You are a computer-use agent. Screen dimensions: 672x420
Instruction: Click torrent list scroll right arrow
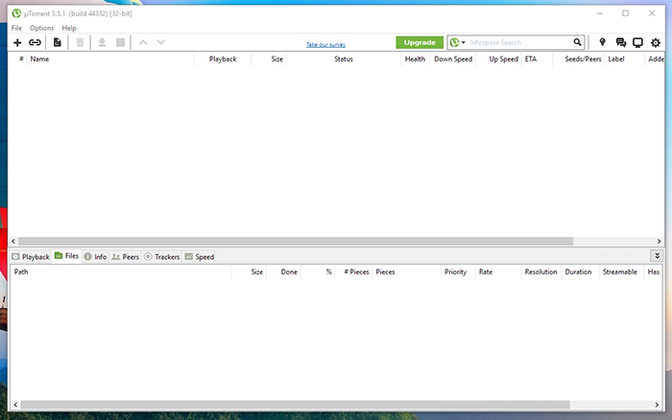(x=660, y=241)
